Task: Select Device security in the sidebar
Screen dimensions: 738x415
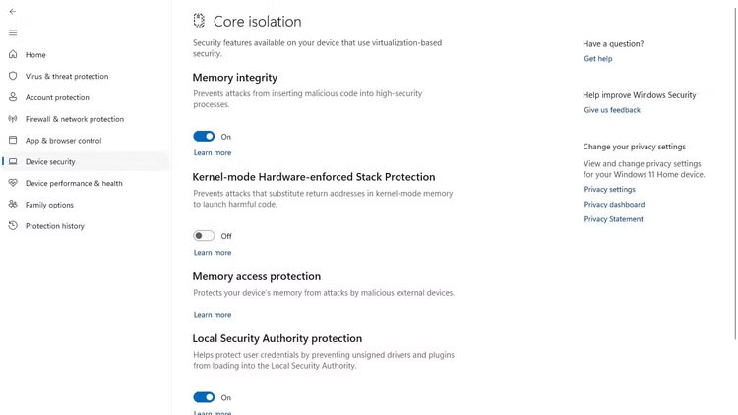Action: pos(50,161)
